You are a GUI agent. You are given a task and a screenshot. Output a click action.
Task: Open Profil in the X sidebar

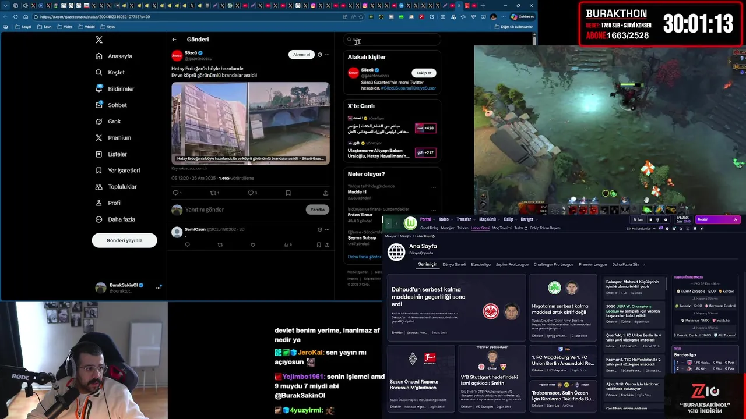[108, 203]
